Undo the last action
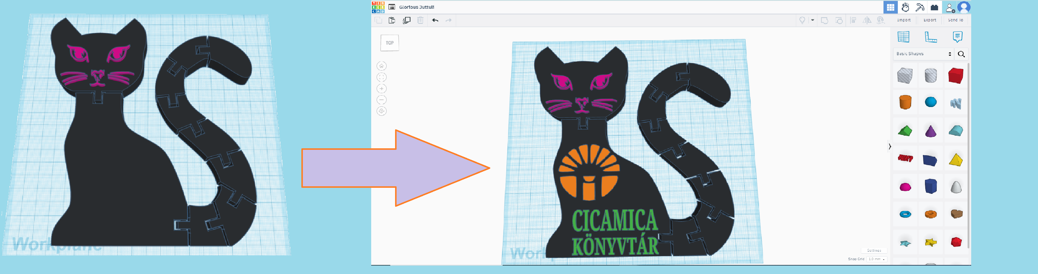This screenshot has width=1038, height=274. coord(435,20)
